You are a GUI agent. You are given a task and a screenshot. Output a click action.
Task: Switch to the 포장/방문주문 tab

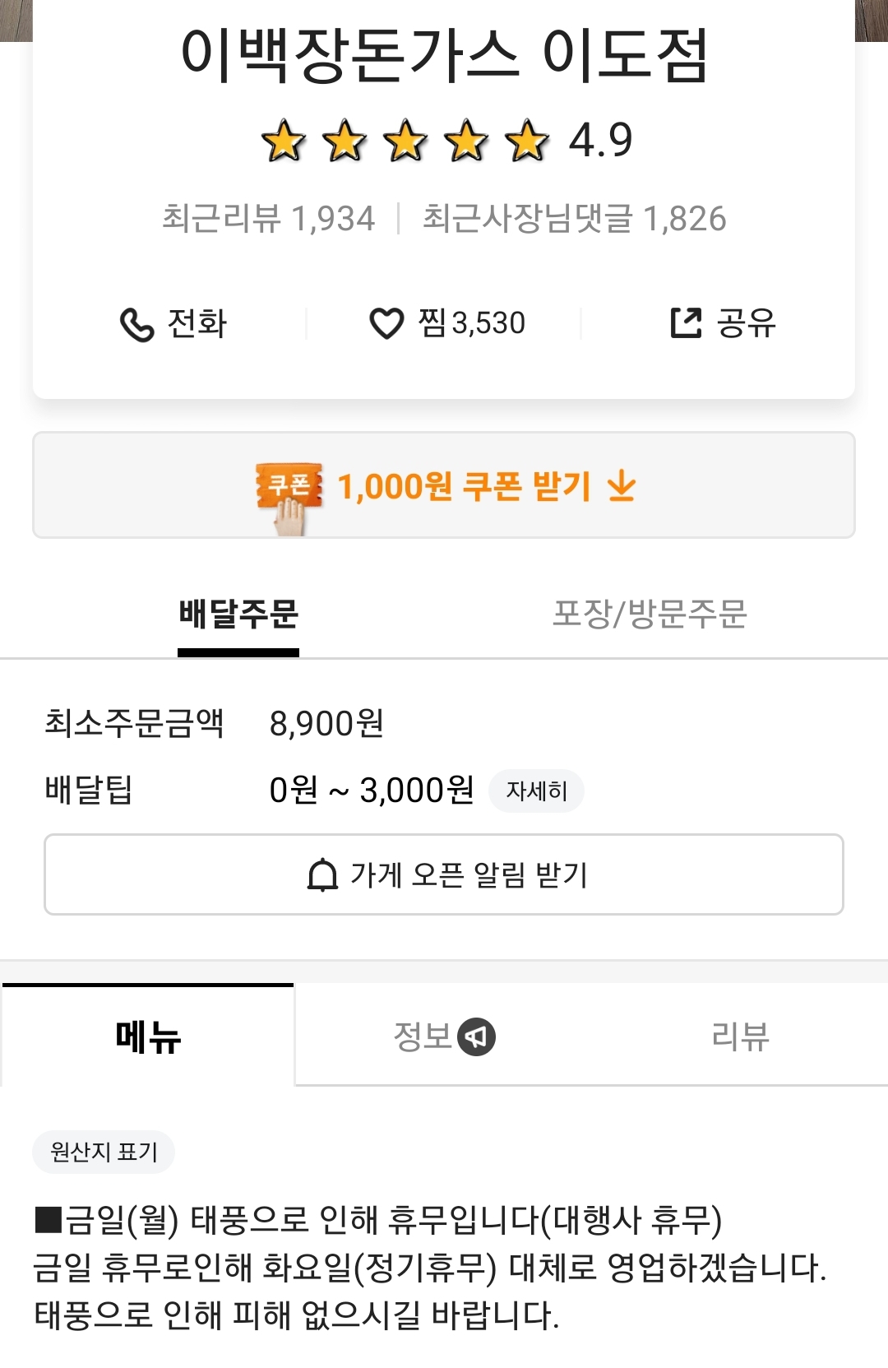[650, 614]
